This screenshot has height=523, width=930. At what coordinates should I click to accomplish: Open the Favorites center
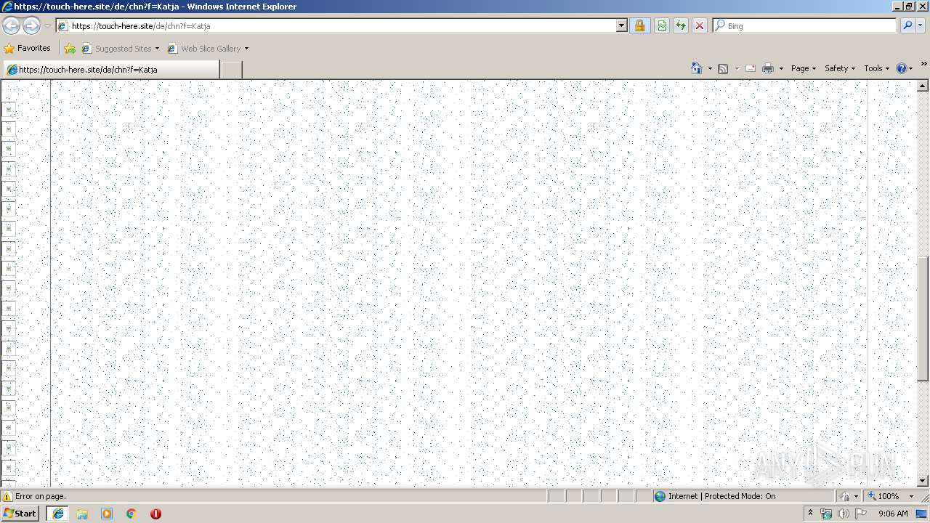(x=28, y=48)
